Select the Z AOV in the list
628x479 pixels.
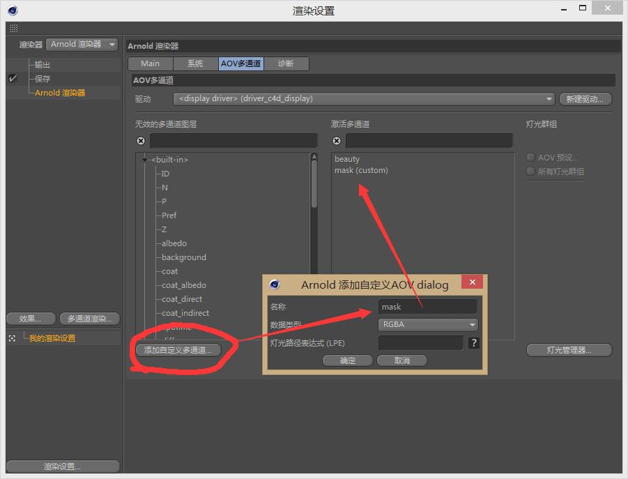(164, 229)
